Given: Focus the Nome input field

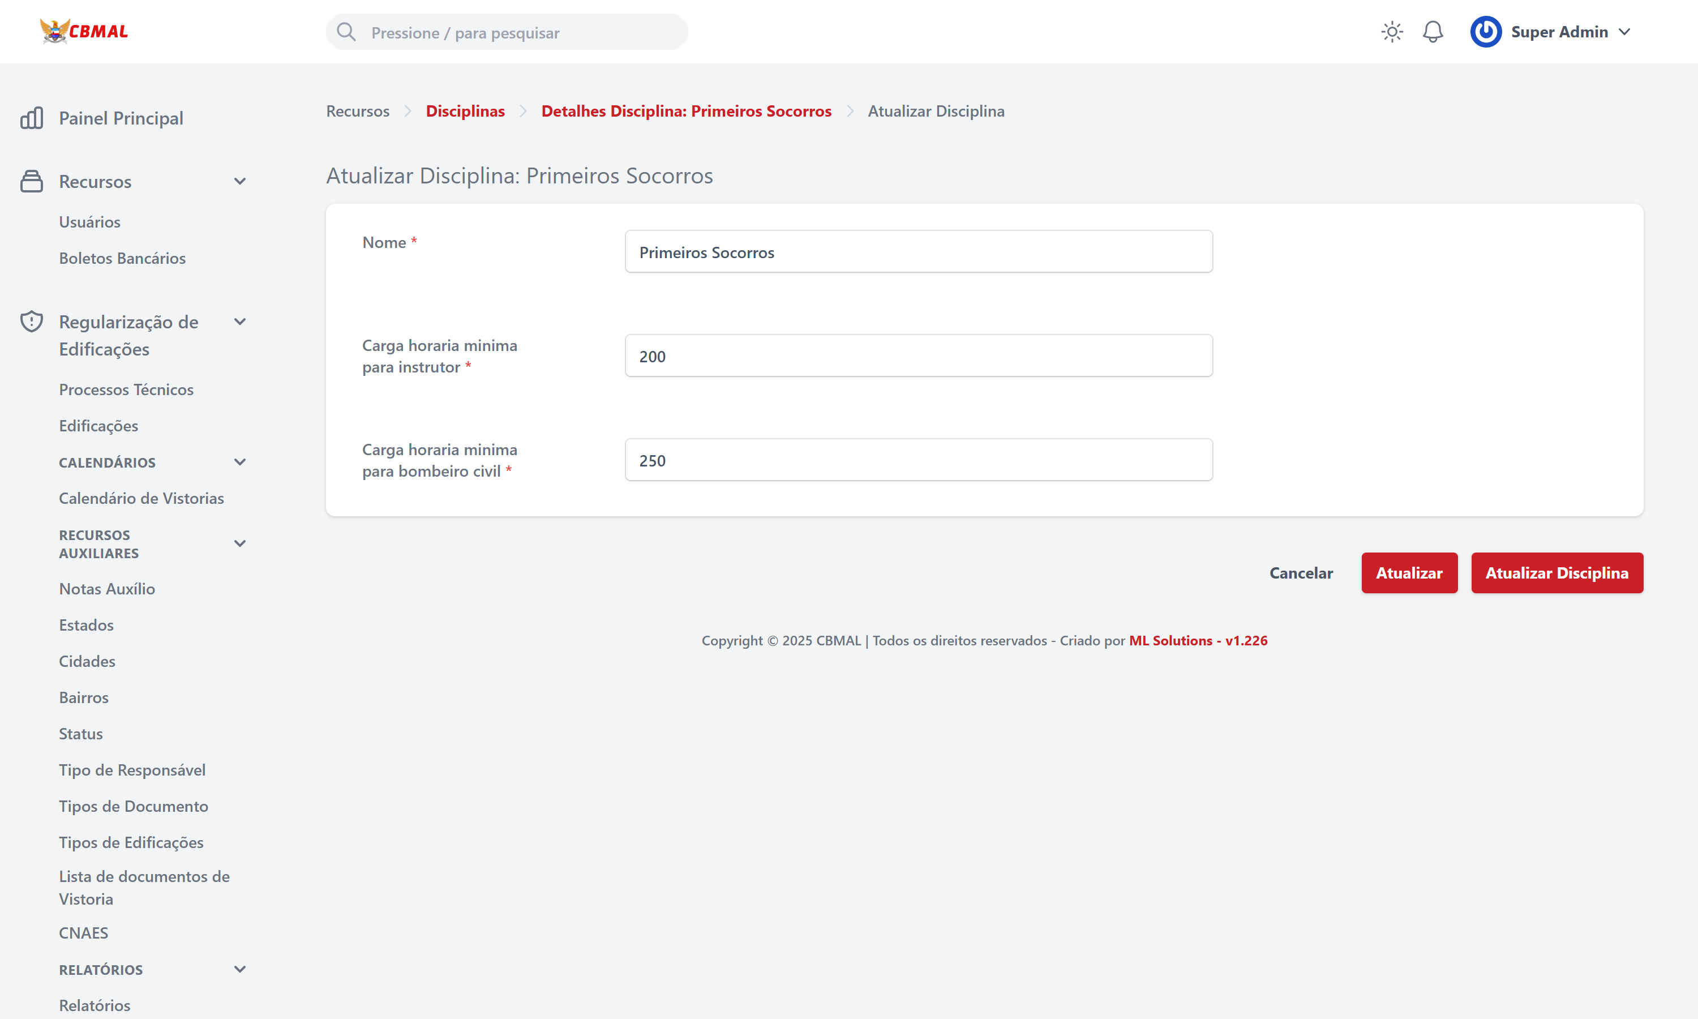Looking at the screenshot, I should [x=918, y=252].
